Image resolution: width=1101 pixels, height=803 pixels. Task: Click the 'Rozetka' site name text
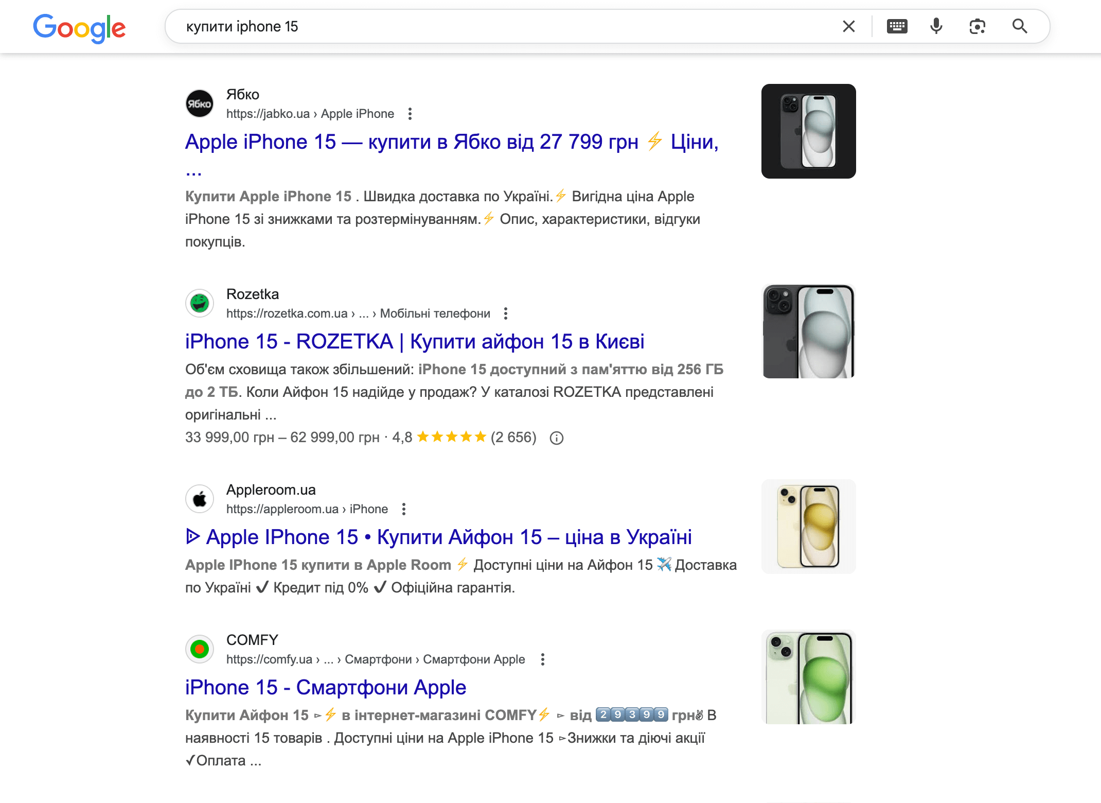253,294
